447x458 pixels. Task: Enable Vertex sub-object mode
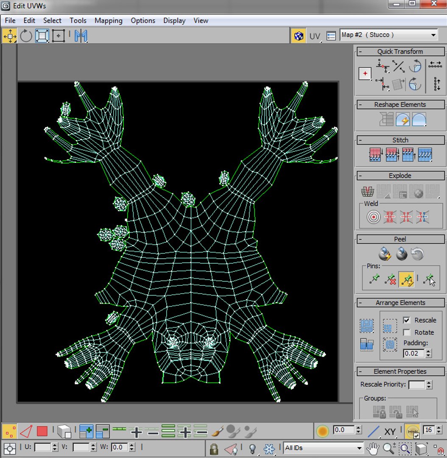pos(9,431)
